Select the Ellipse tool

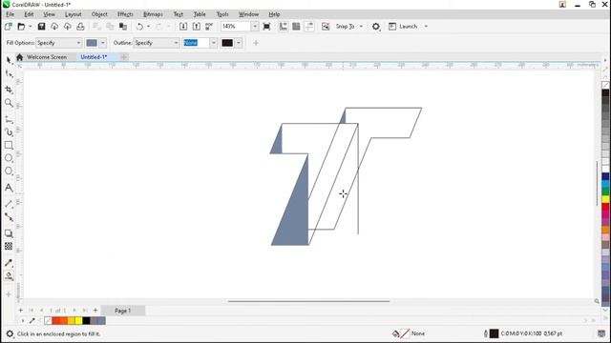pyautogui.click(x=9, y=158)
